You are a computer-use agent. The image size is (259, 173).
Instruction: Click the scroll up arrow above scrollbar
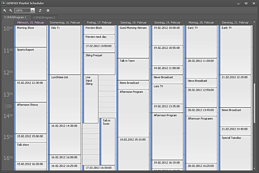pyautogui.click(x=254, y=23)
